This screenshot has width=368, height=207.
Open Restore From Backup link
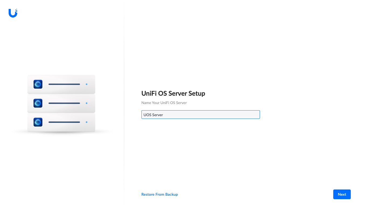[159, 194]
